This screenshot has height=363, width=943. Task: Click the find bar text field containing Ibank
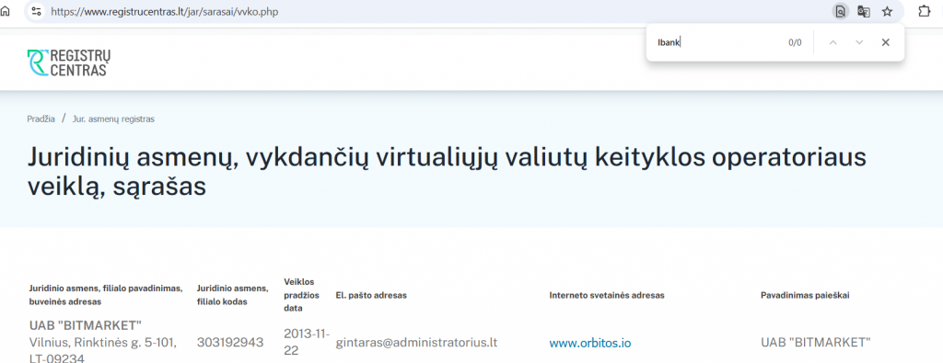[x=716, y=42]
